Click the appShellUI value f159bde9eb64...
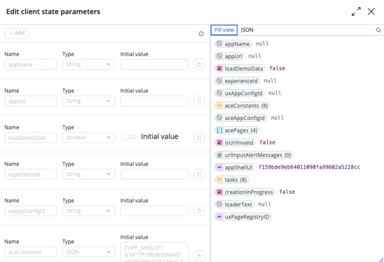 click(x=310, y=167)
